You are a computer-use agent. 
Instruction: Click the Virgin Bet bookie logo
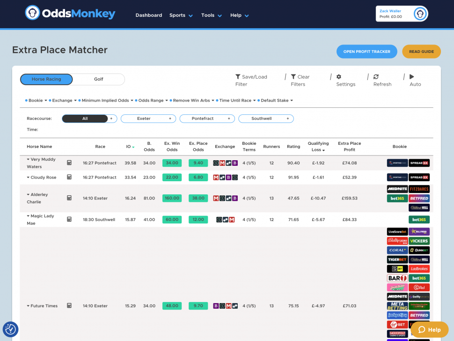[397, 325]
